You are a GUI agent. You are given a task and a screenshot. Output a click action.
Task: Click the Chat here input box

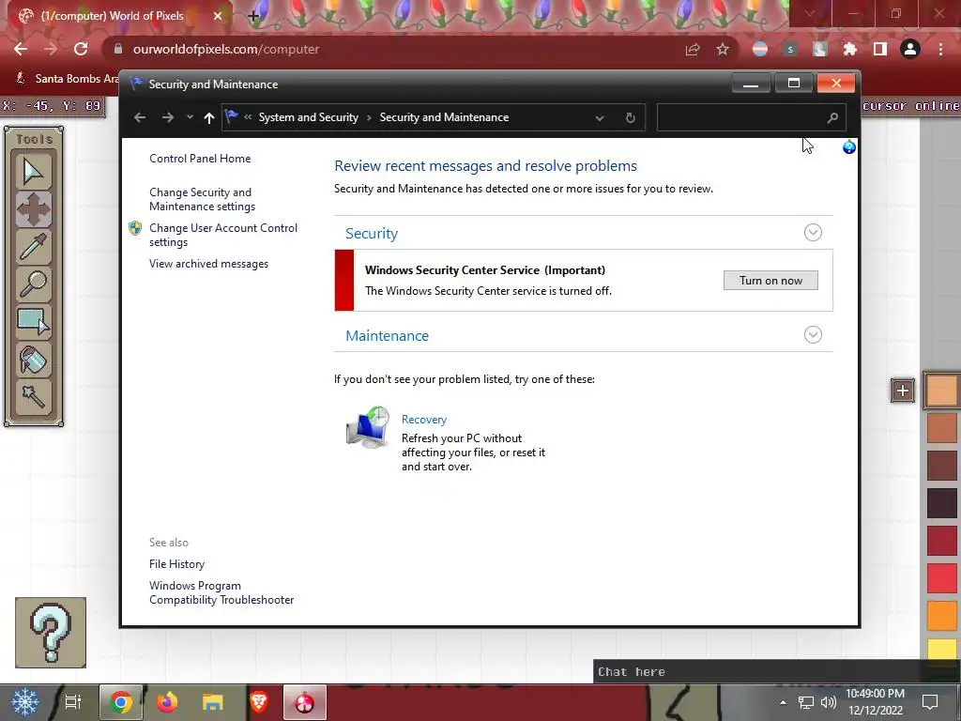(776, 672)
